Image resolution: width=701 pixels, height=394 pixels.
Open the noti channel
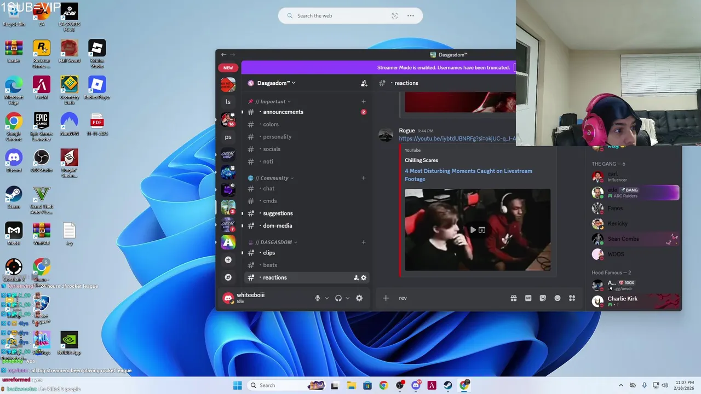[x=306, y=161]
